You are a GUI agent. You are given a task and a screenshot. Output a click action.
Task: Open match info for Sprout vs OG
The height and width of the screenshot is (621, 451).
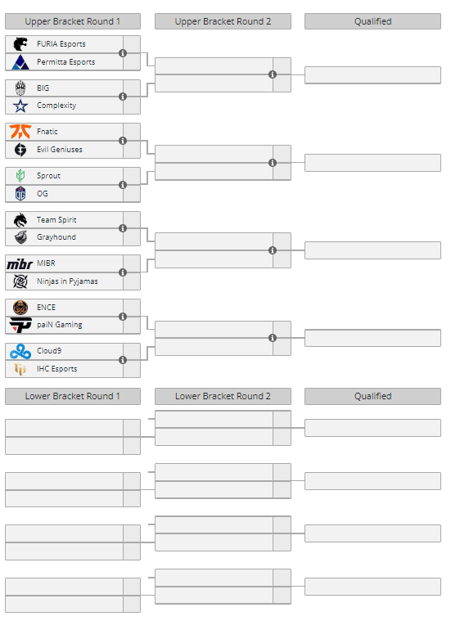click(123, 185)
